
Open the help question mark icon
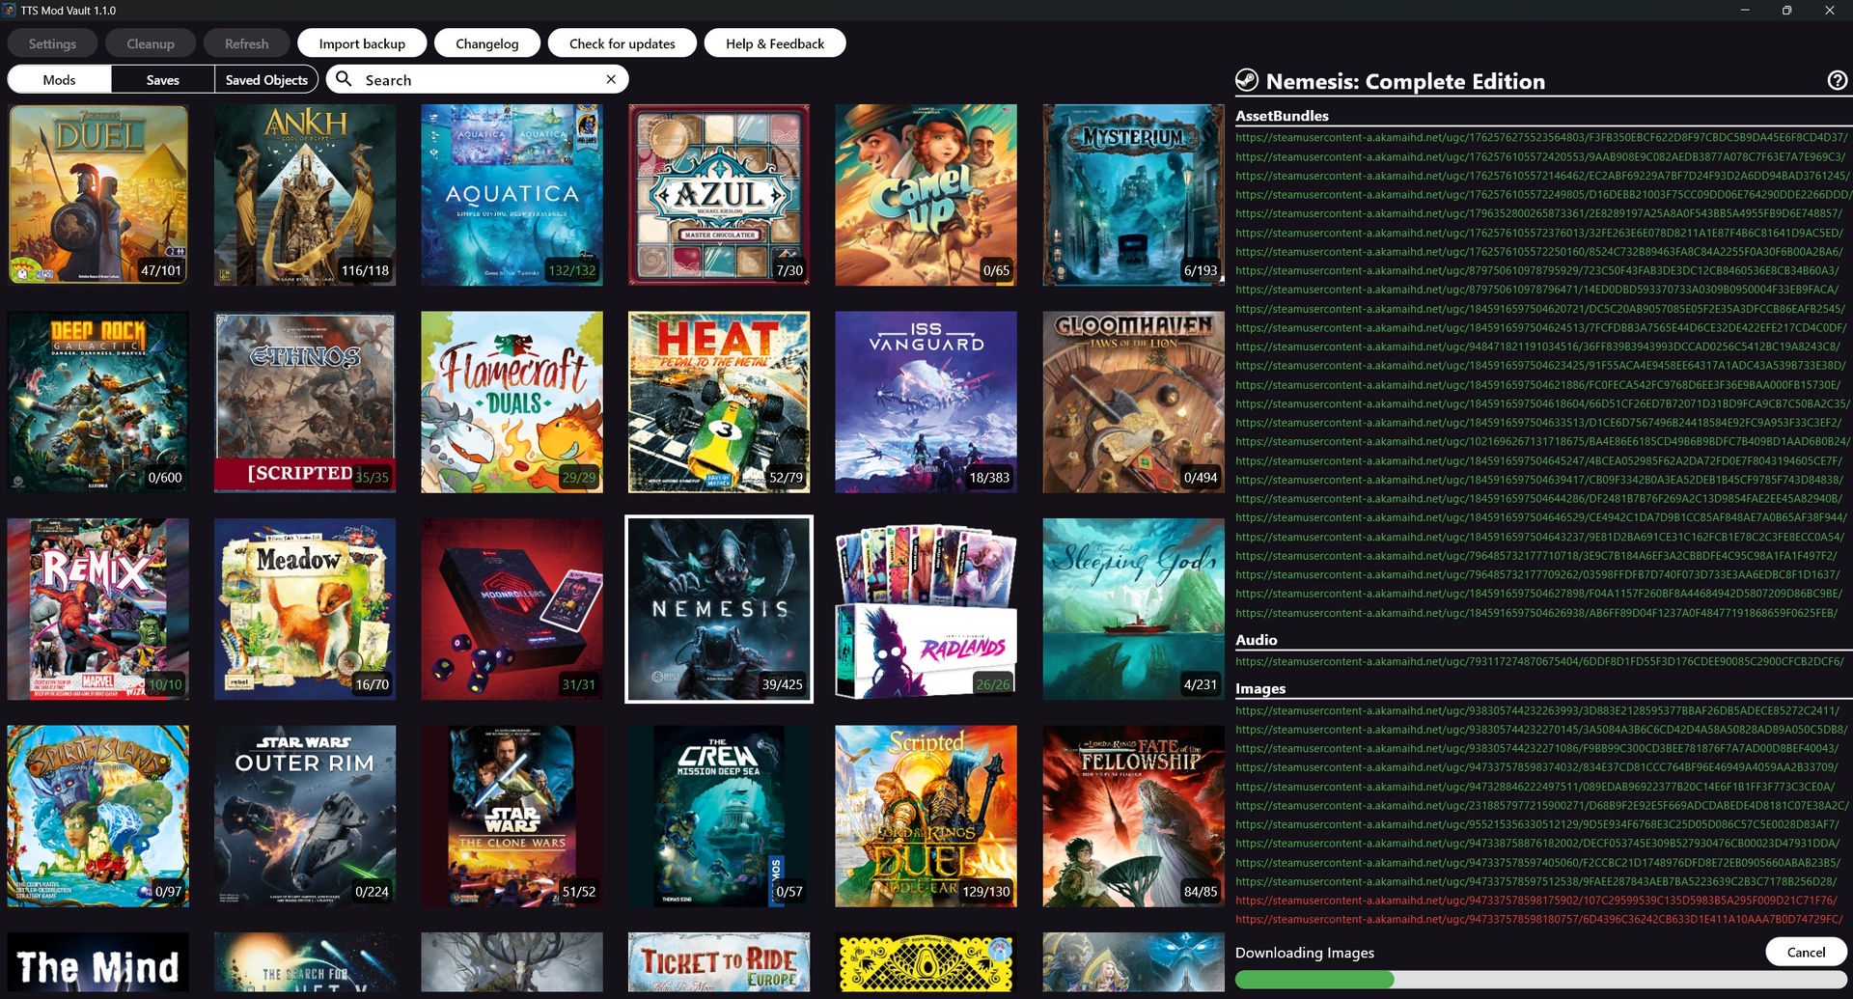pos(1838,81)
